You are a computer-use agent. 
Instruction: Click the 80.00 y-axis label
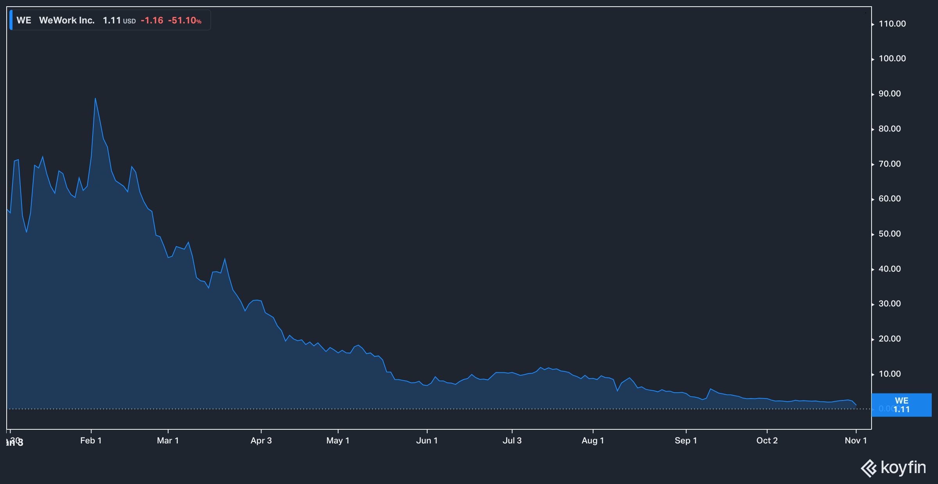click(890, 129)
